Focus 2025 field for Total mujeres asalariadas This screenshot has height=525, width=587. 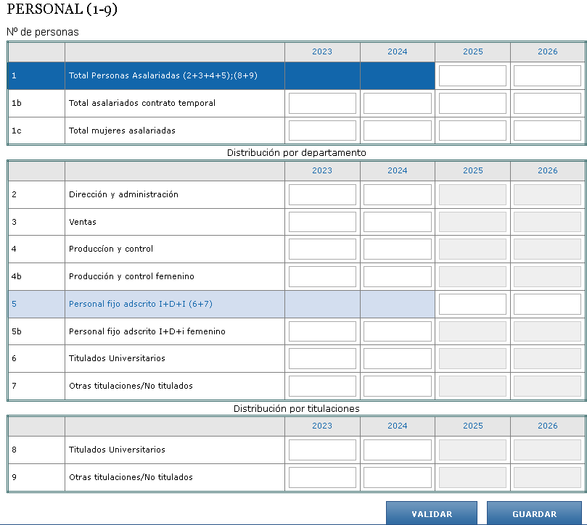[x=472, y=131]
